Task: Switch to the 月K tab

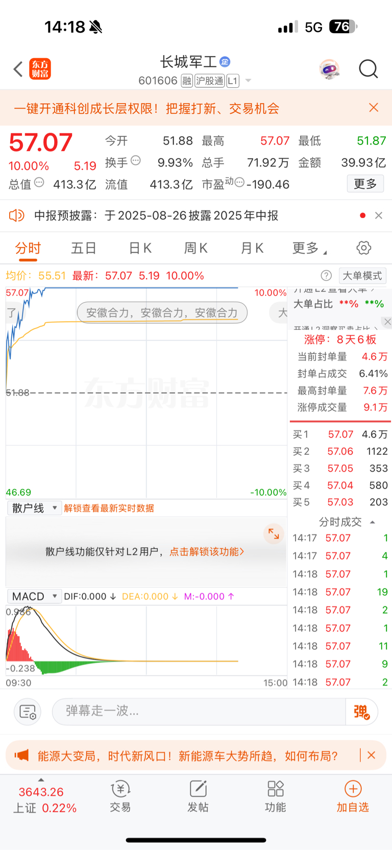Action: (252, 249)
